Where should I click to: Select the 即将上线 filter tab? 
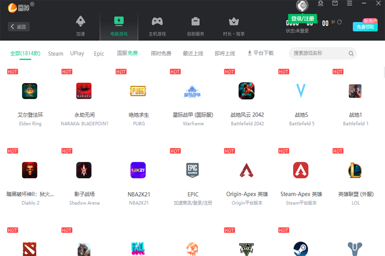pyautogui.click(x=225, y=53)
